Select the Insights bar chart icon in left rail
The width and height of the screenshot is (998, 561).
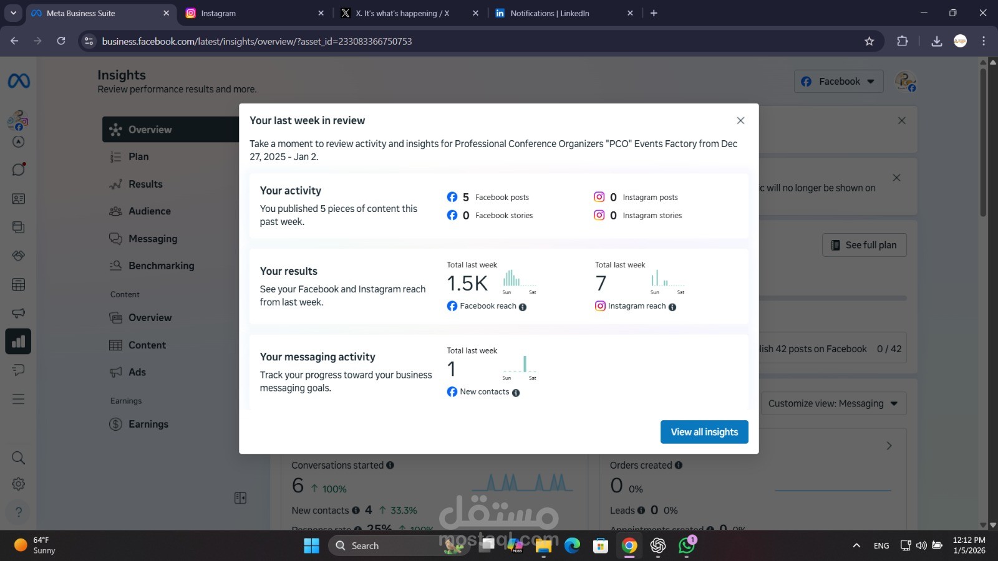click(x=18, y=342)
